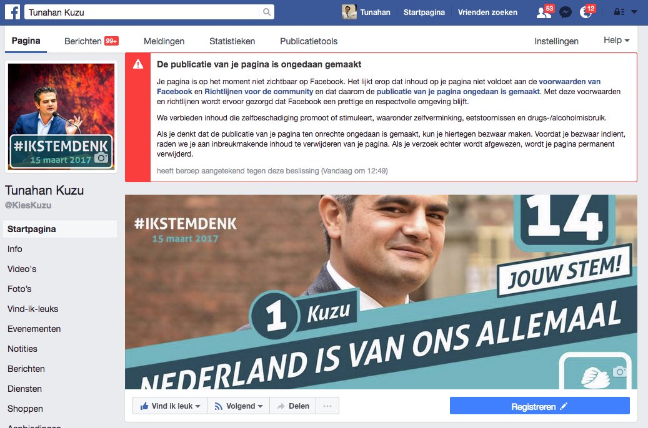This screenshot has height=428, width=648.
Task: Select Foto's in the left sidebar
Action: [19, 289]
